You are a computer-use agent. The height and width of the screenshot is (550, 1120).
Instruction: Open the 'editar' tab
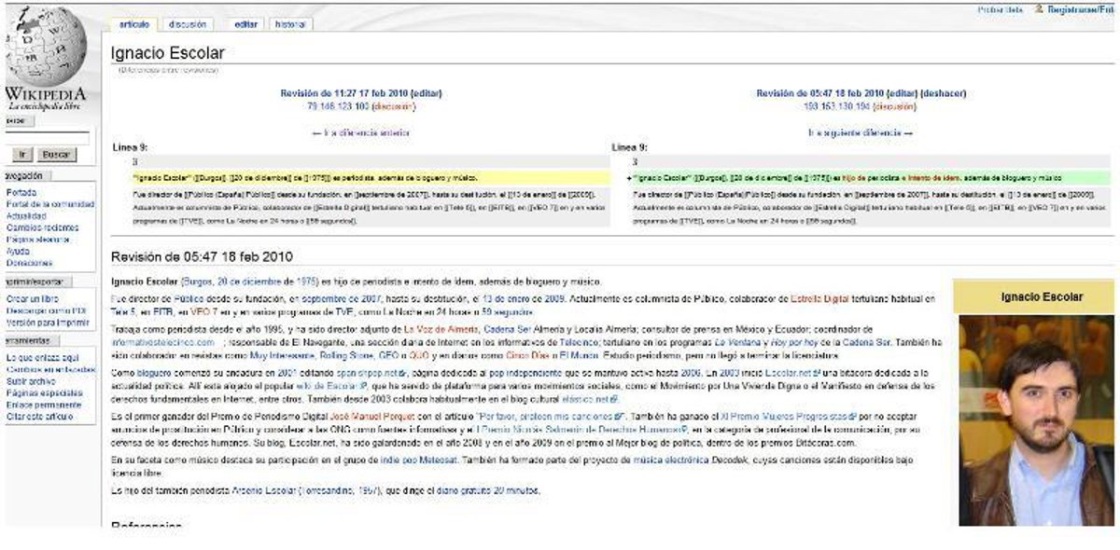[x=245, y=24]
